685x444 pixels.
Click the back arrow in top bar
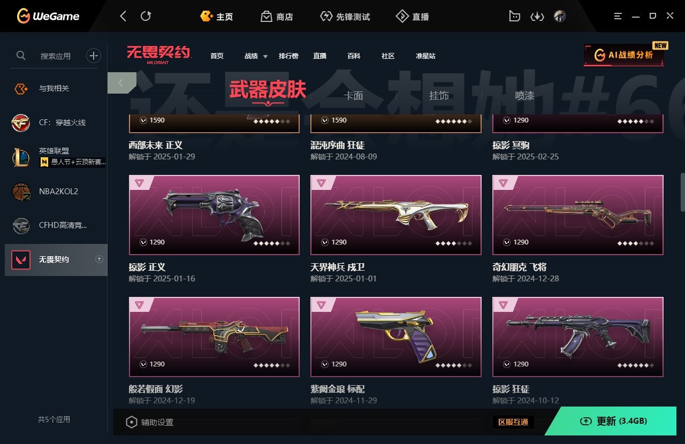point(123,17)
